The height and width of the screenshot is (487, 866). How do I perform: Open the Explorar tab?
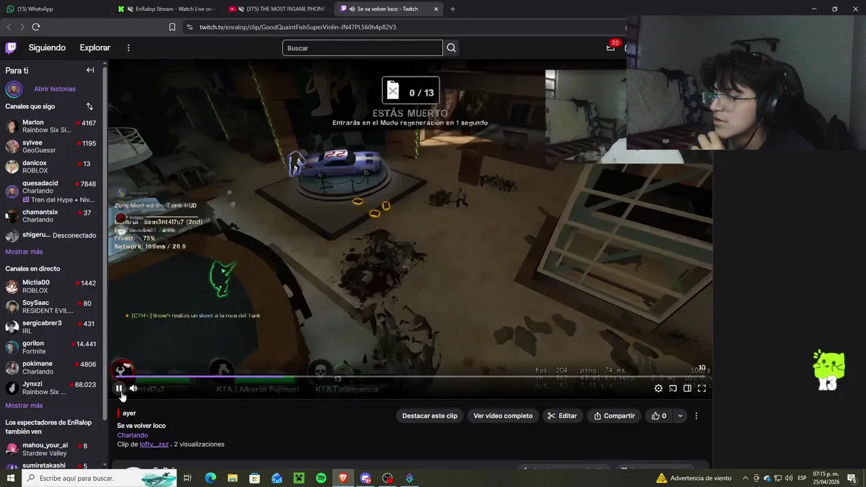pos(95,47)
